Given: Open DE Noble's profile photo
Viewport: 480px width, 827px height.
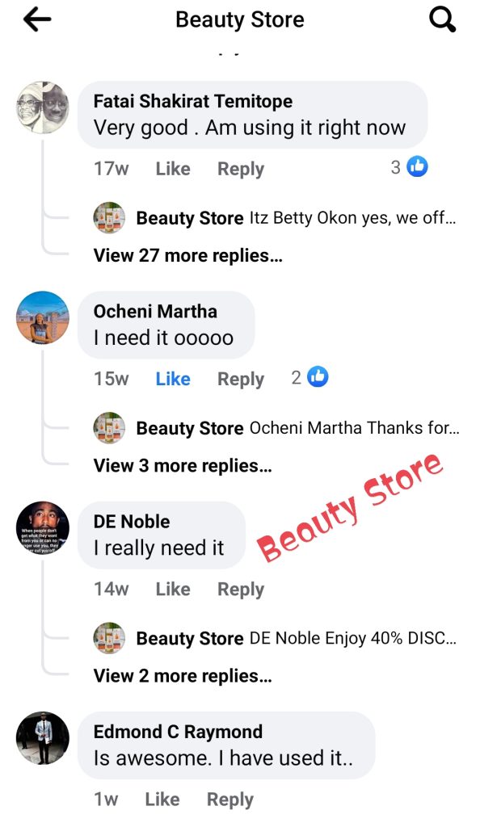Looking at the screenshot, I should (43, 527).
